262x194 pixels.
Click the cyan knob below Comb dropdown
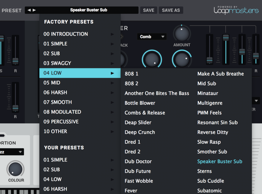152,60
